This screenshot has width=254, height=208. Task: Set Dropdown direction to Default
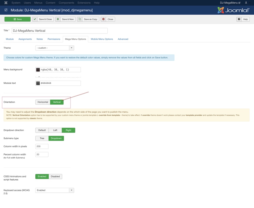click(x=42, y=130)
